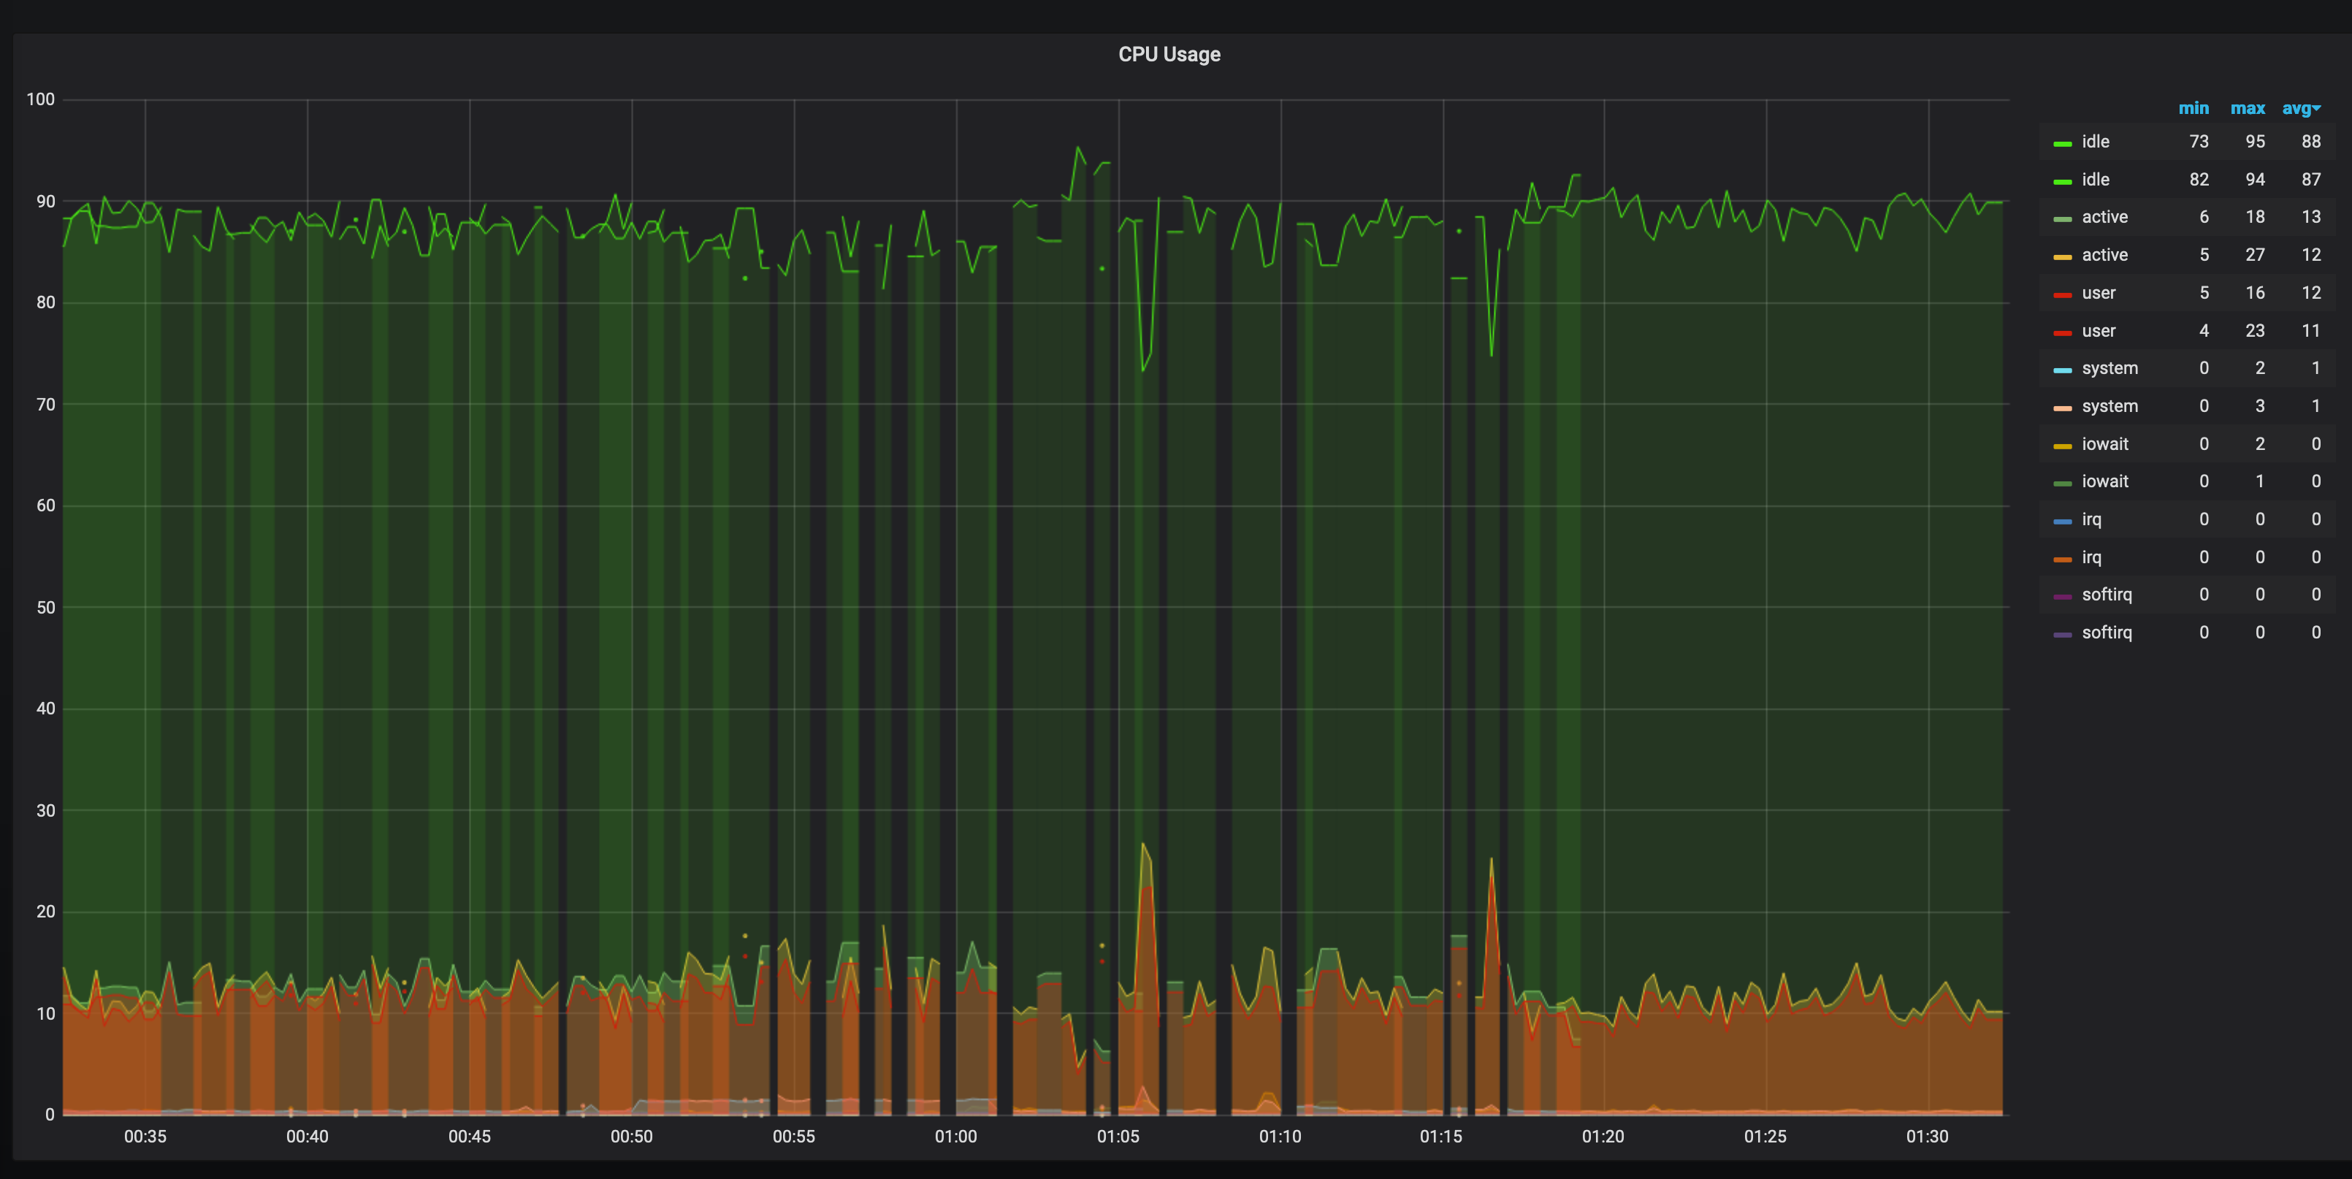Click the 20 label on the y-axis
This screenshot has width=2352, height=1179.
pos(45,912)
